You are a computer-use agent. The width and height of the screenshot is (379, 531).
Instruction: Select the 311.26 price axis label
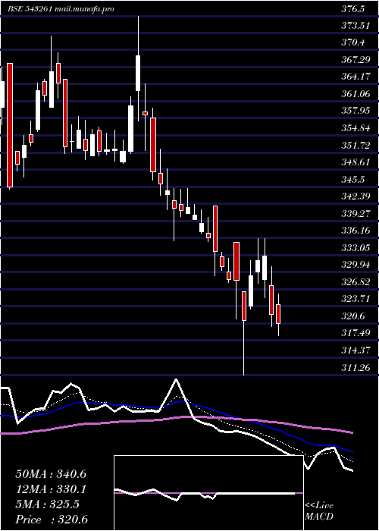[x=356, y=367]
